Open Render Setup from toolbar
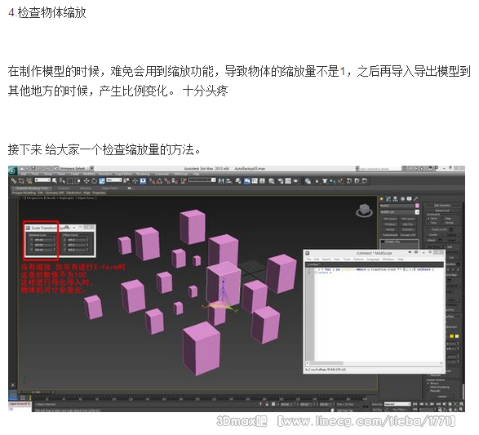This screenshot has height=435, width=479. [x=281, y=181]
